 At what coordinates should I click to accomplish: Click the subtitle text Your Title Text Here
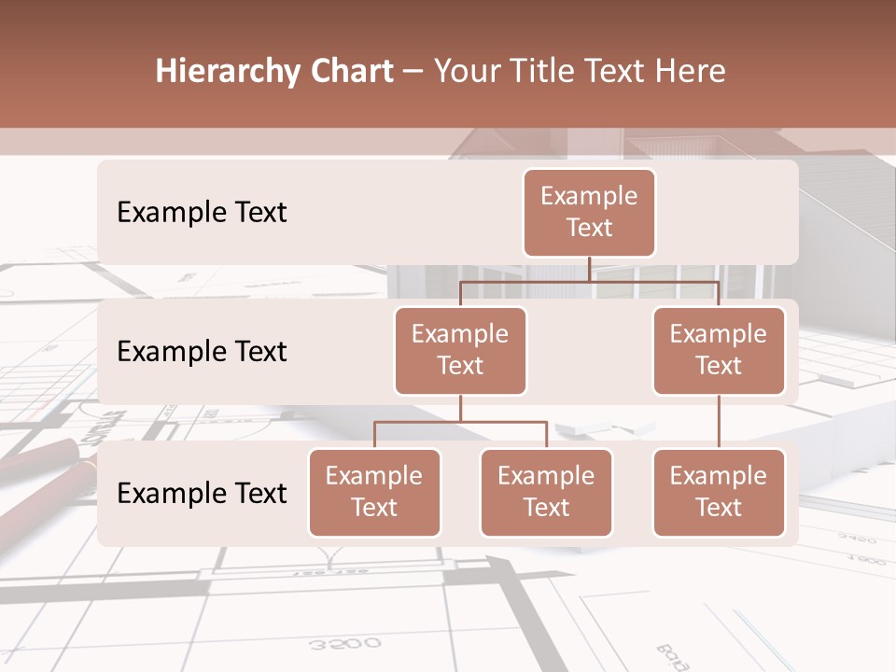point(578,70)
